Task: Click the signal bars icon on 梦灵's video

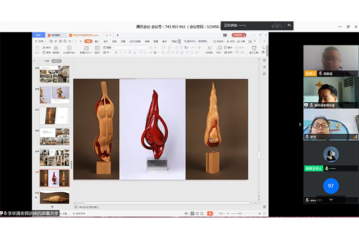Action: (x=355, y=137)
